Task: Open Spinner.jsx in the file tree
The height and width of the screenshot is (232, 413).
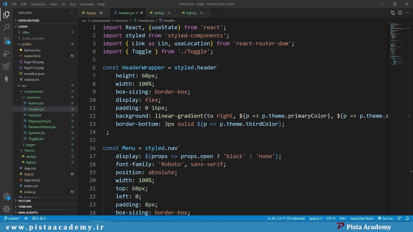Action: (x=45, y=133)
